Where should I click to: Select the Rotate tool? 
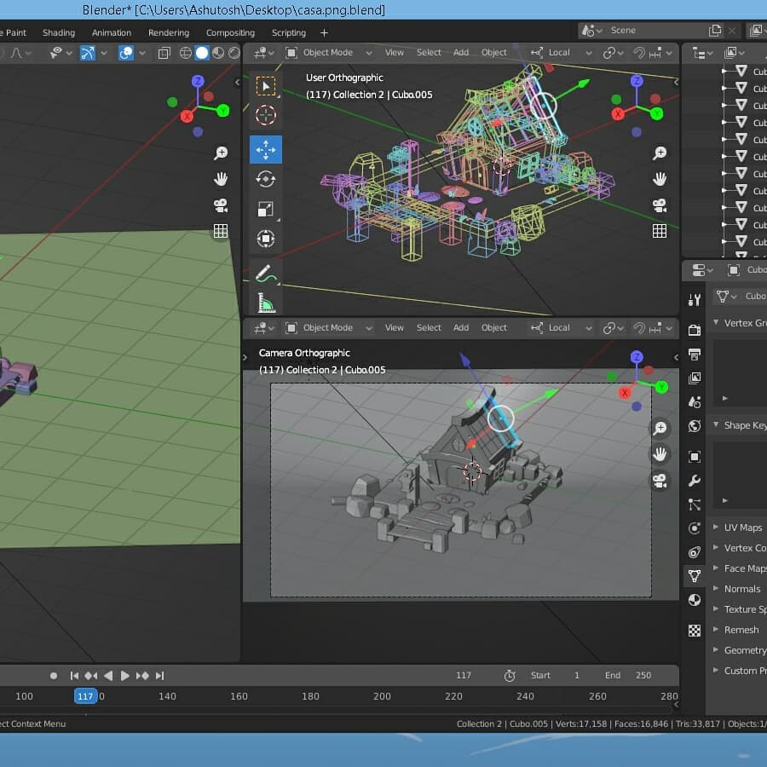point(266,179)
